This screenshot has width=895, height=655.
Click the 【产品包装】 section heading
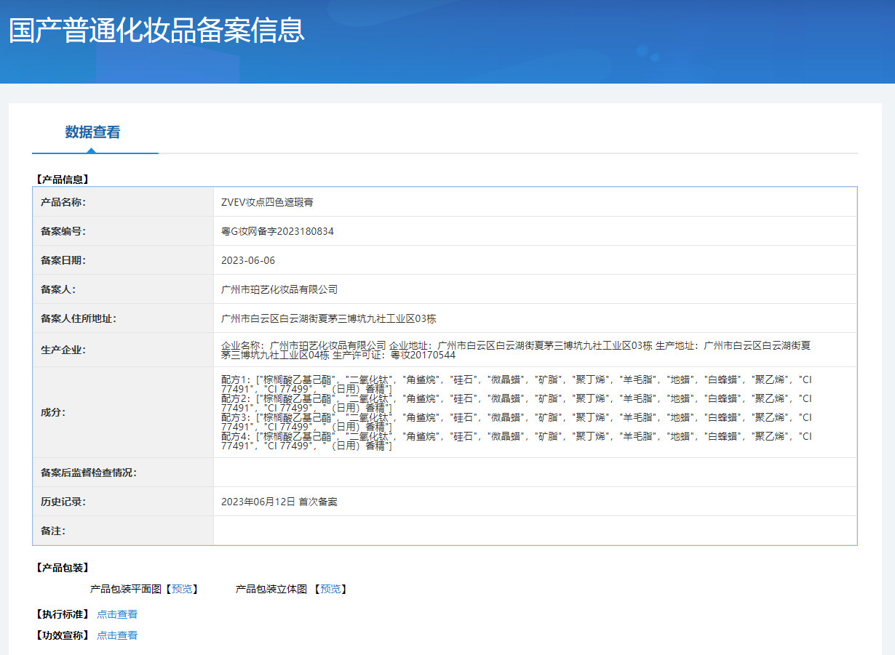(x=63, y=568)
